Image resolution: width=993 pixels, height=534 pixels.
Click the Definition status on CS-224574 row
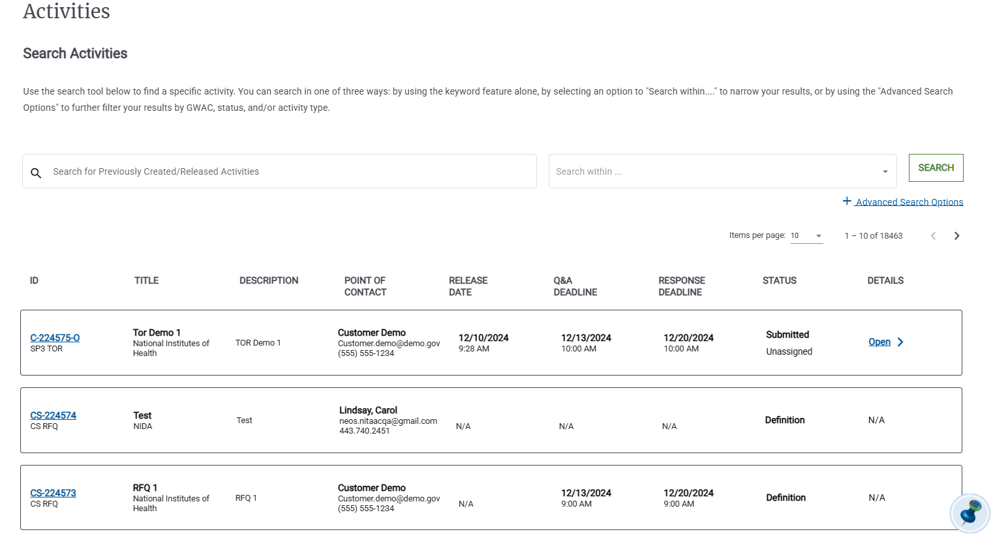pyautogui.click(x=785, y=420)
